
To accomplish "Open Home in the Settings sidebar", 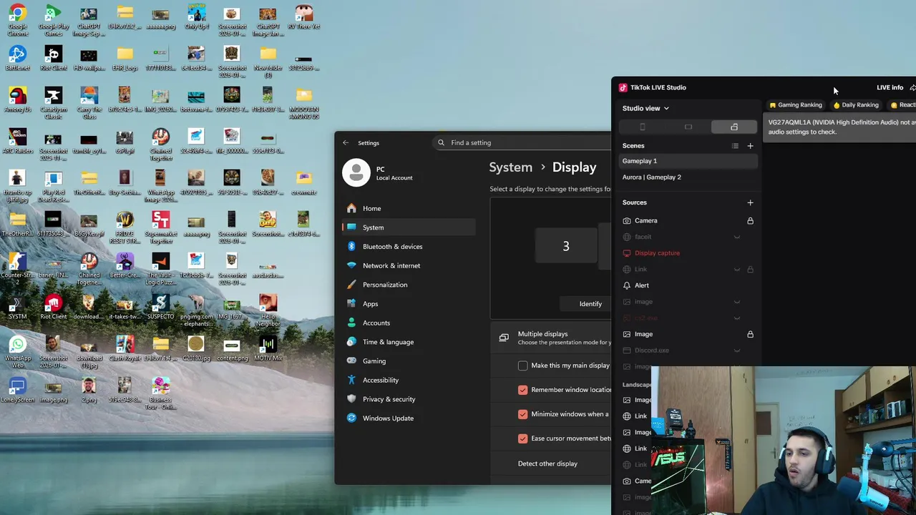I will coord(409,208).
